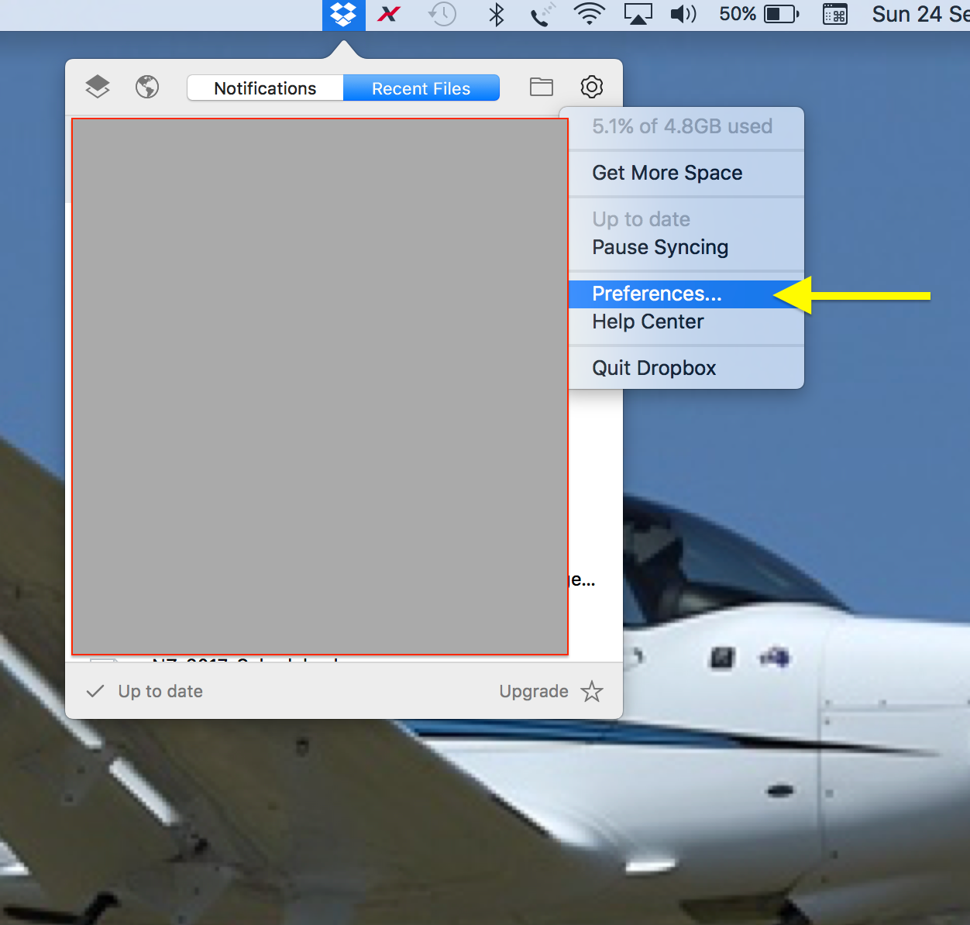The image size is (970, 925).
Task: Click the Dropbox menu bar icon
Action: pos(343,15)
